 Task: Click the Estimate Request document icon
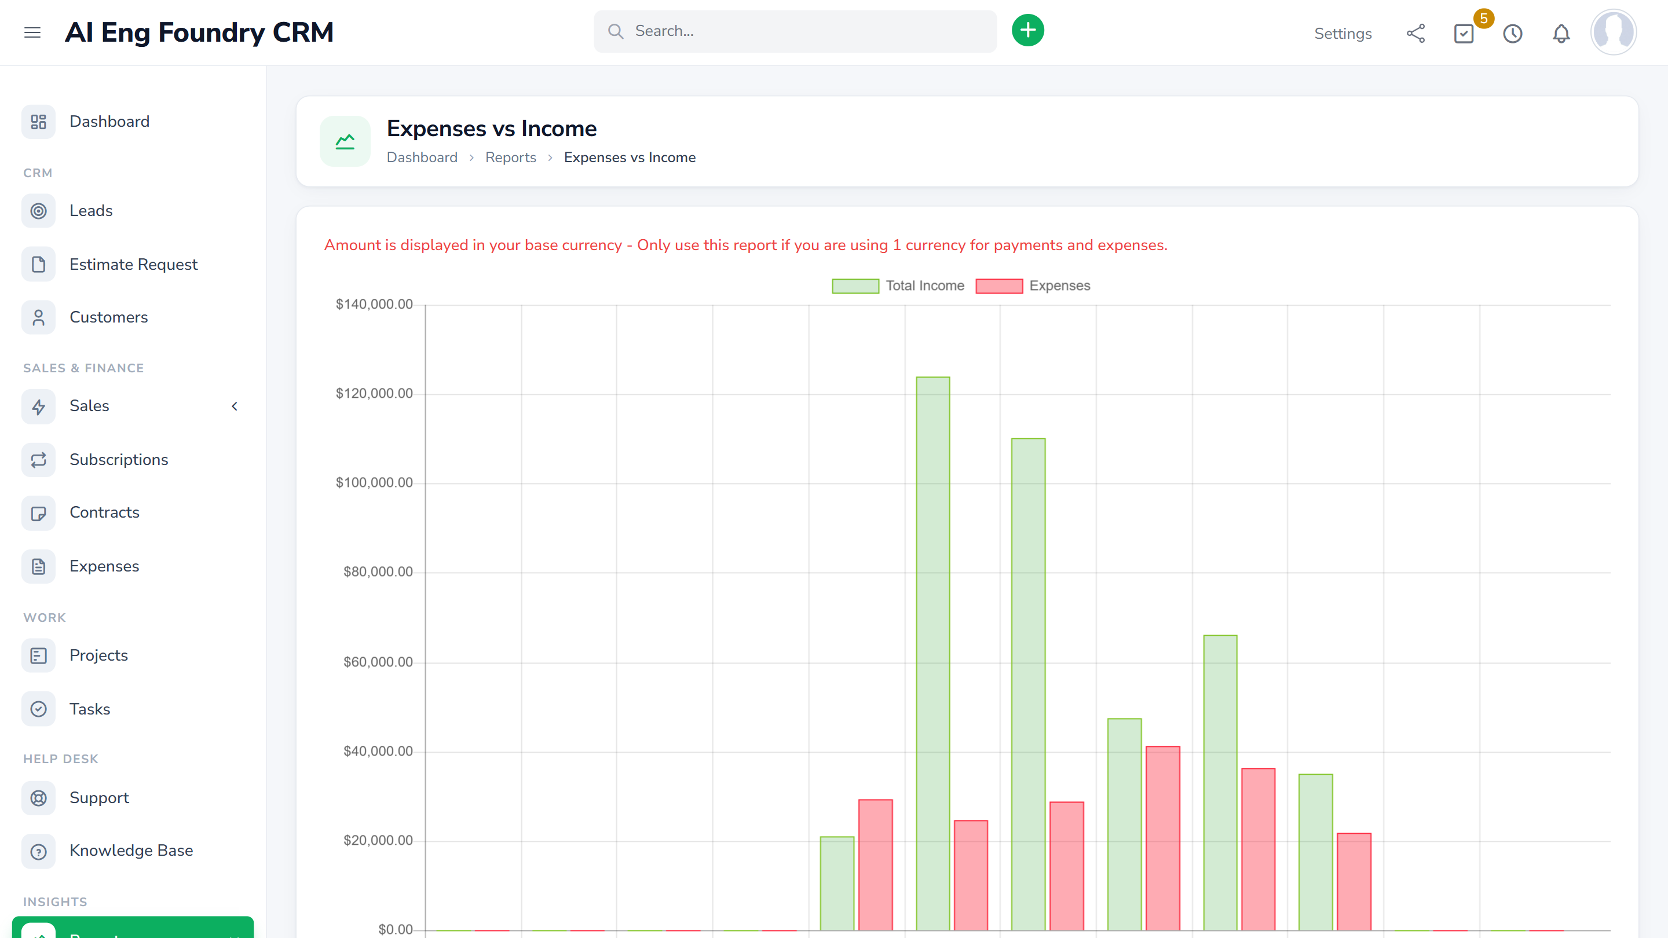click(38, 265)
